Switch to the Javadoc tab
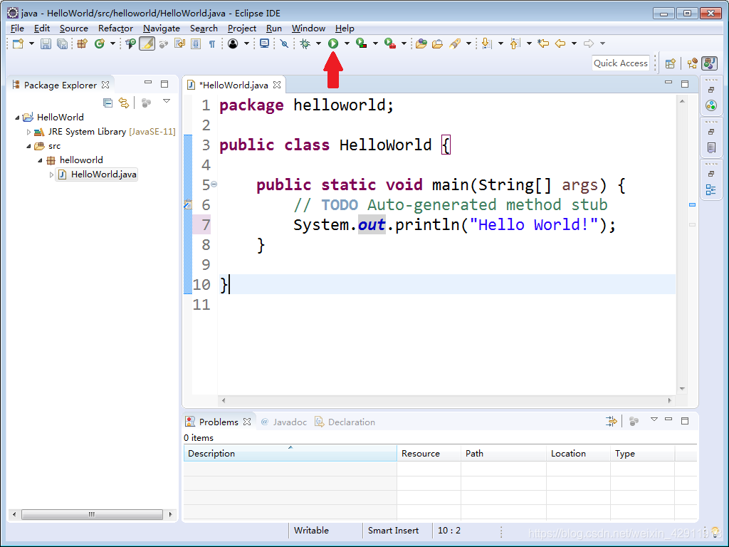The image size is (729, 547). 284,422
